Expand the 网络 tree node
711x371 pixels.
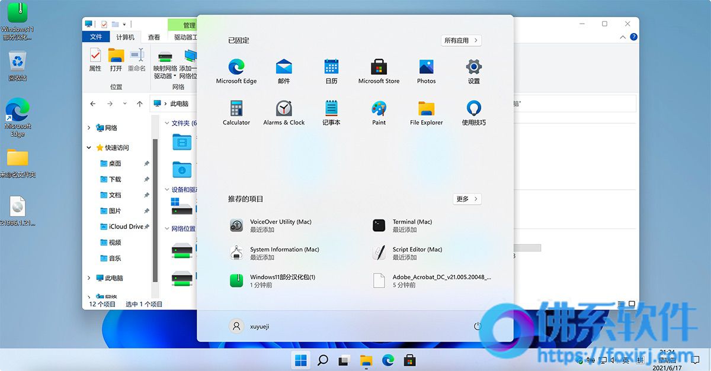pos(89,128)
